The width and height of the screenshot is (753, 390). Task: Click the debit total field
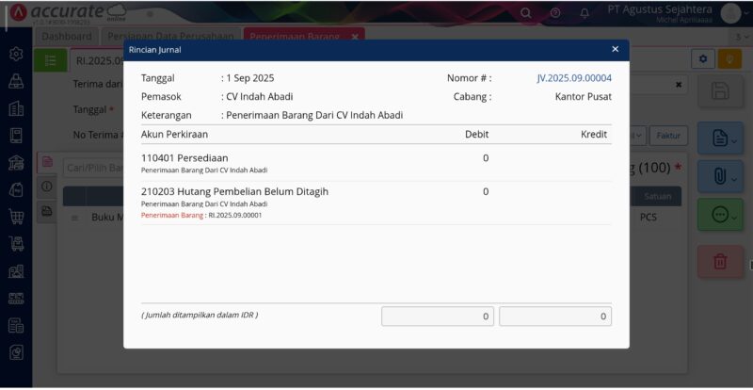(x=437, y=317)
